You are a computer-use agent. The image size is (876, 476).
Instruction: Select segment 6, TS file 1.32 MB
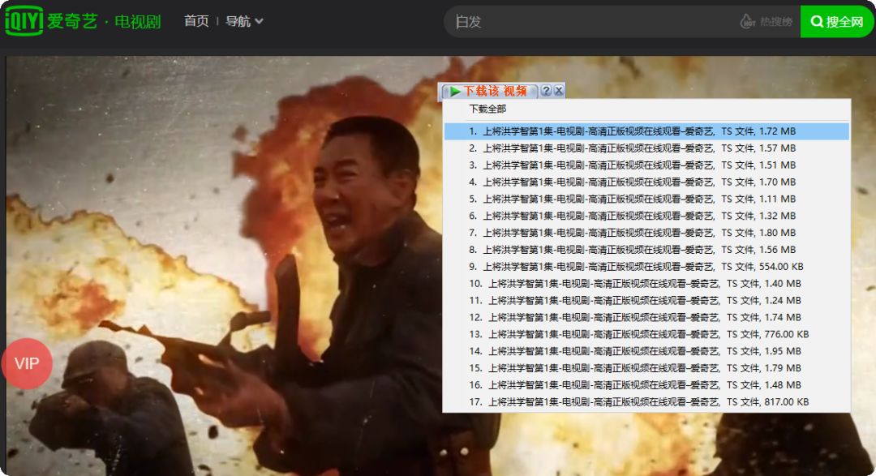point(647,216)
